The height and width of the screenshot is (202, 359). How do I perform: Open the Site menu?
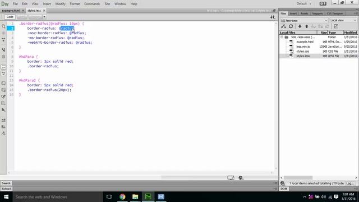(x=107, y=4)
